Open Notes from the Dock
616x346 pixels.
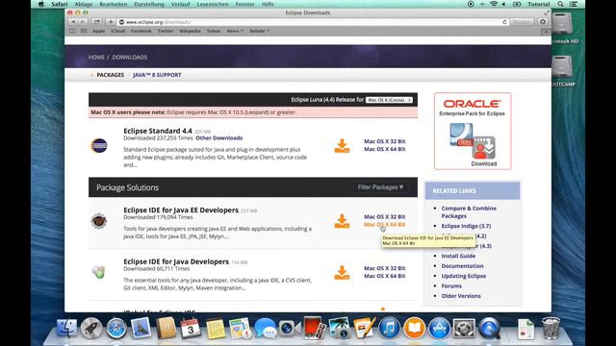click(216, 329)
